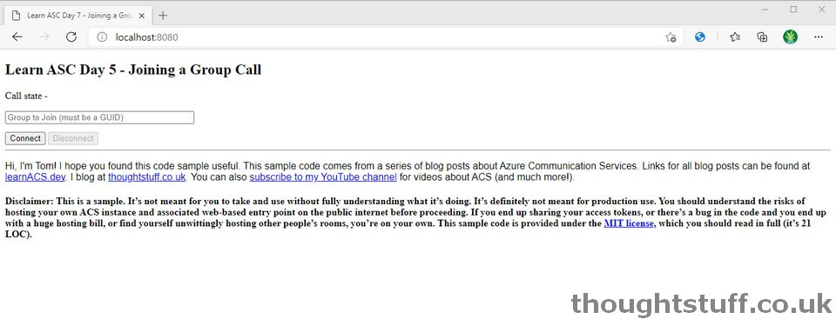
Task: Close the Learn ASC Day 7 tab
Action: pyautogui.click(x=141, y=16)
